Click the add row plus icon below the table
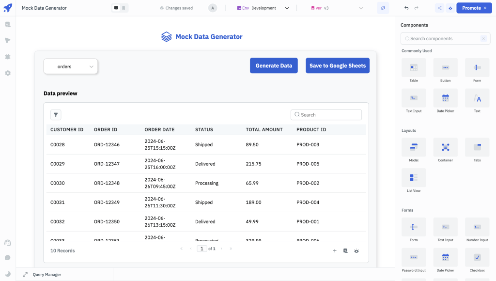 tap(335, 251)
